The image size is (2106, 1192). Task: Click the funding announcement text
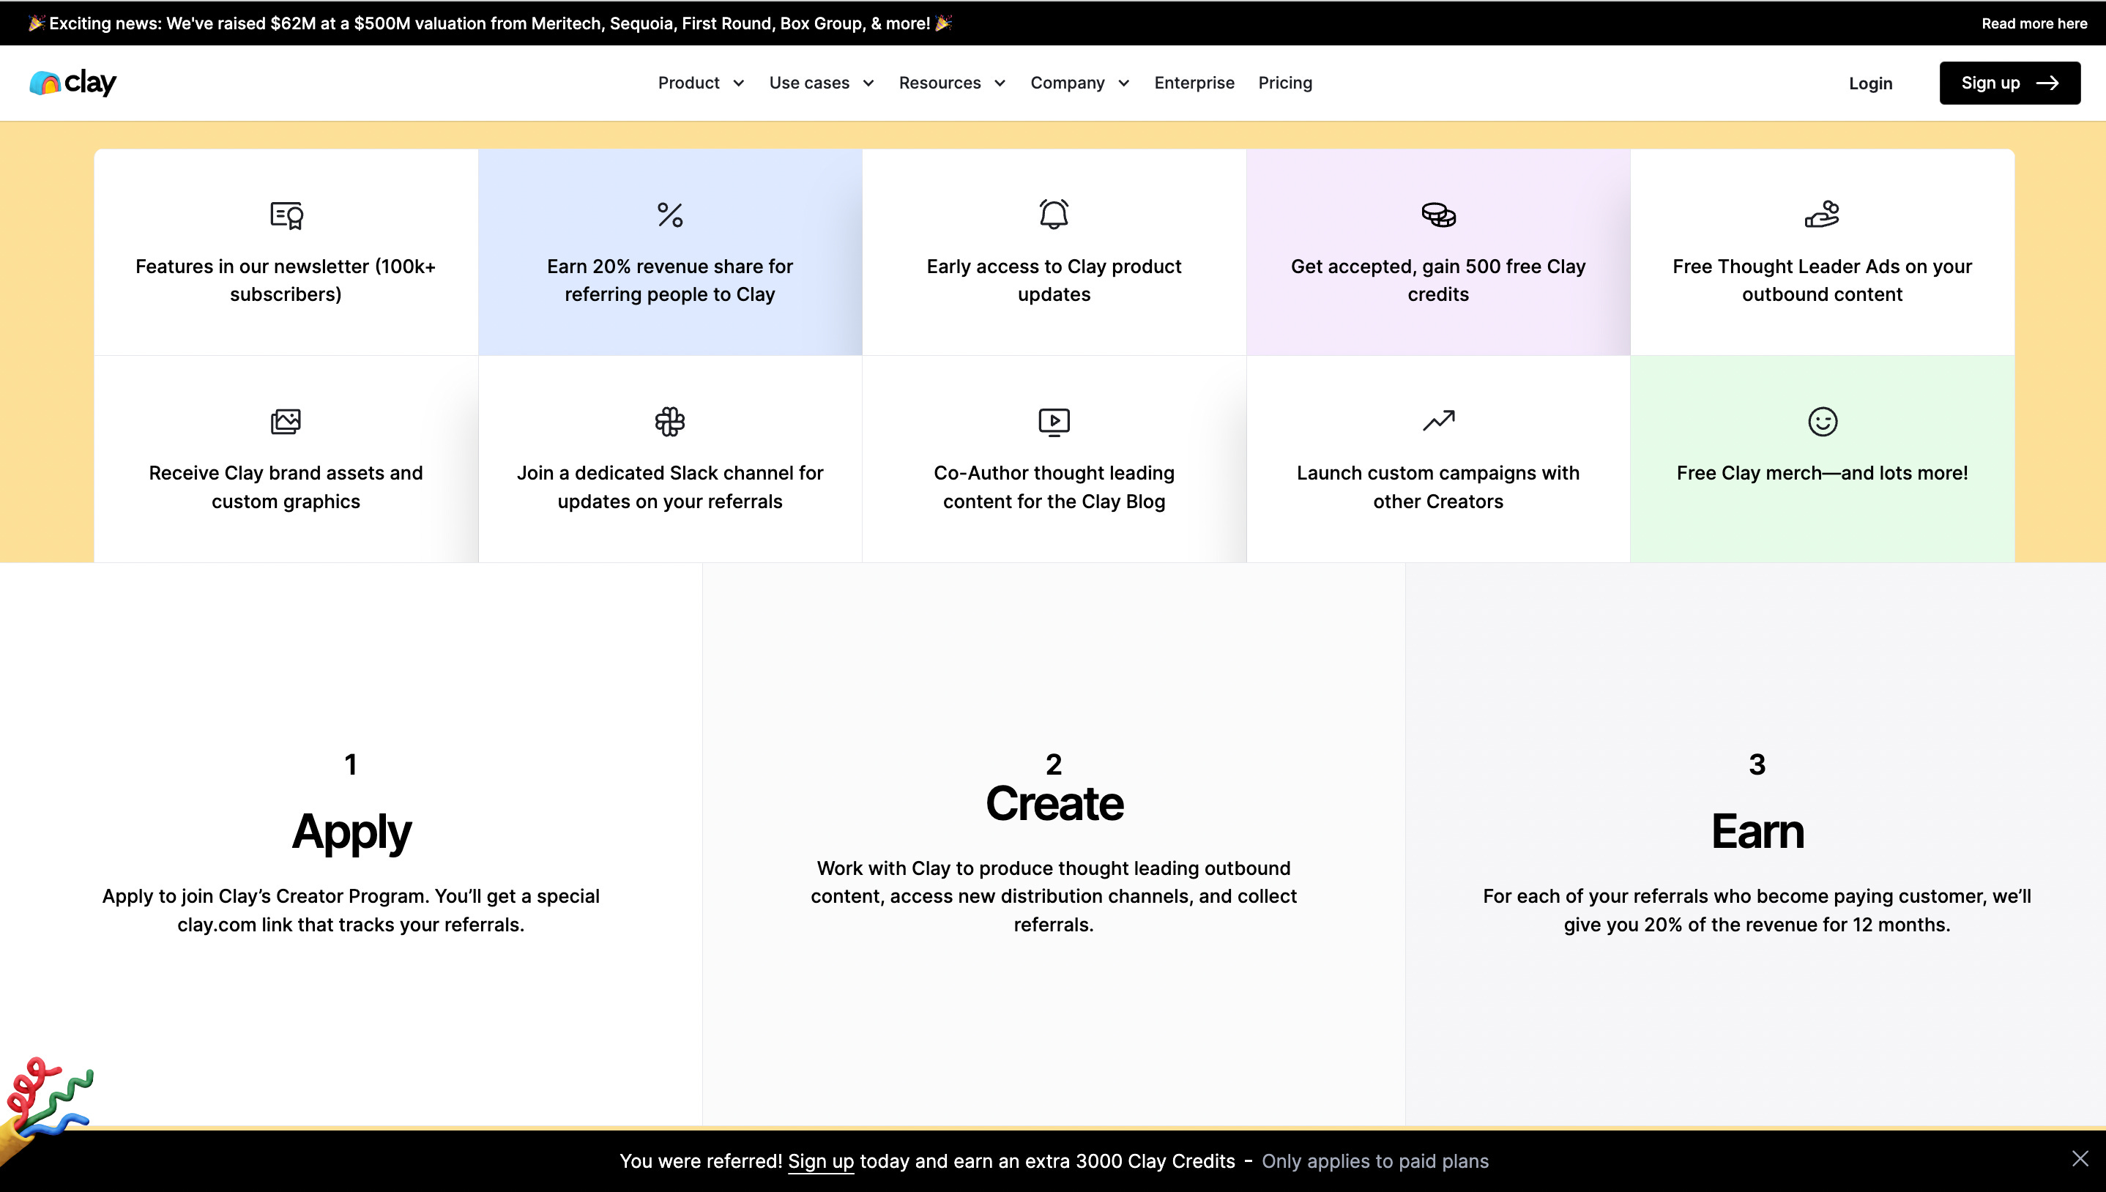491,23
